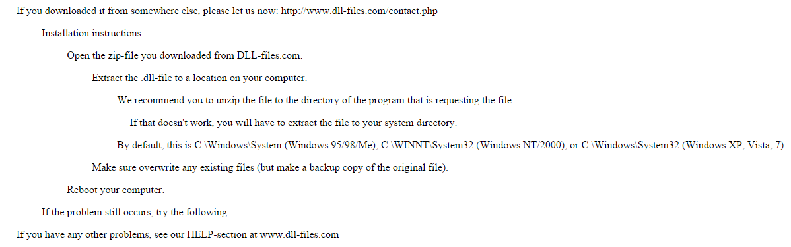Click '(Windows NT/2000)' text
Screen dimensions: 791x247
(520, 146)
